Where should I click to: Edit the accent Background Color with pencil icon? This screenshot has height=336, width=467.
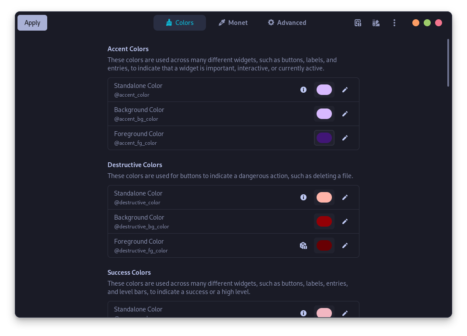click(x=345, y=114)
